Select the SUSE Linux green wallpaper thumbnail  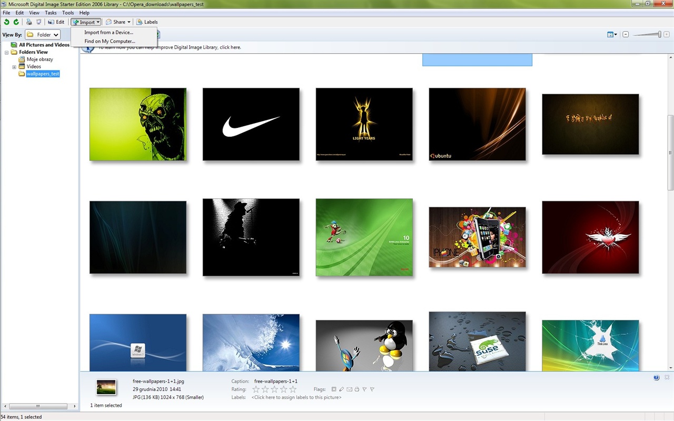[364, 237]
